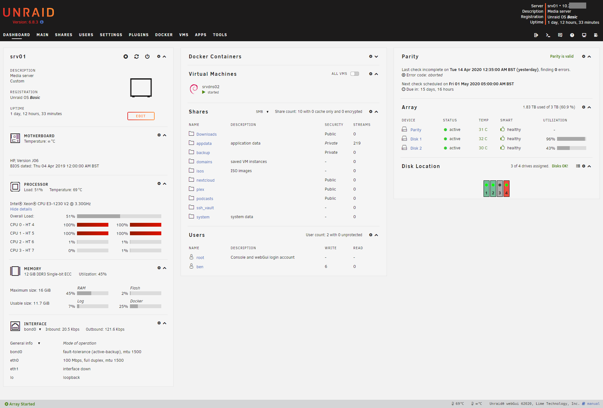
Task: Click the Overall Load progress bar
Action: [x=119, y=216]
